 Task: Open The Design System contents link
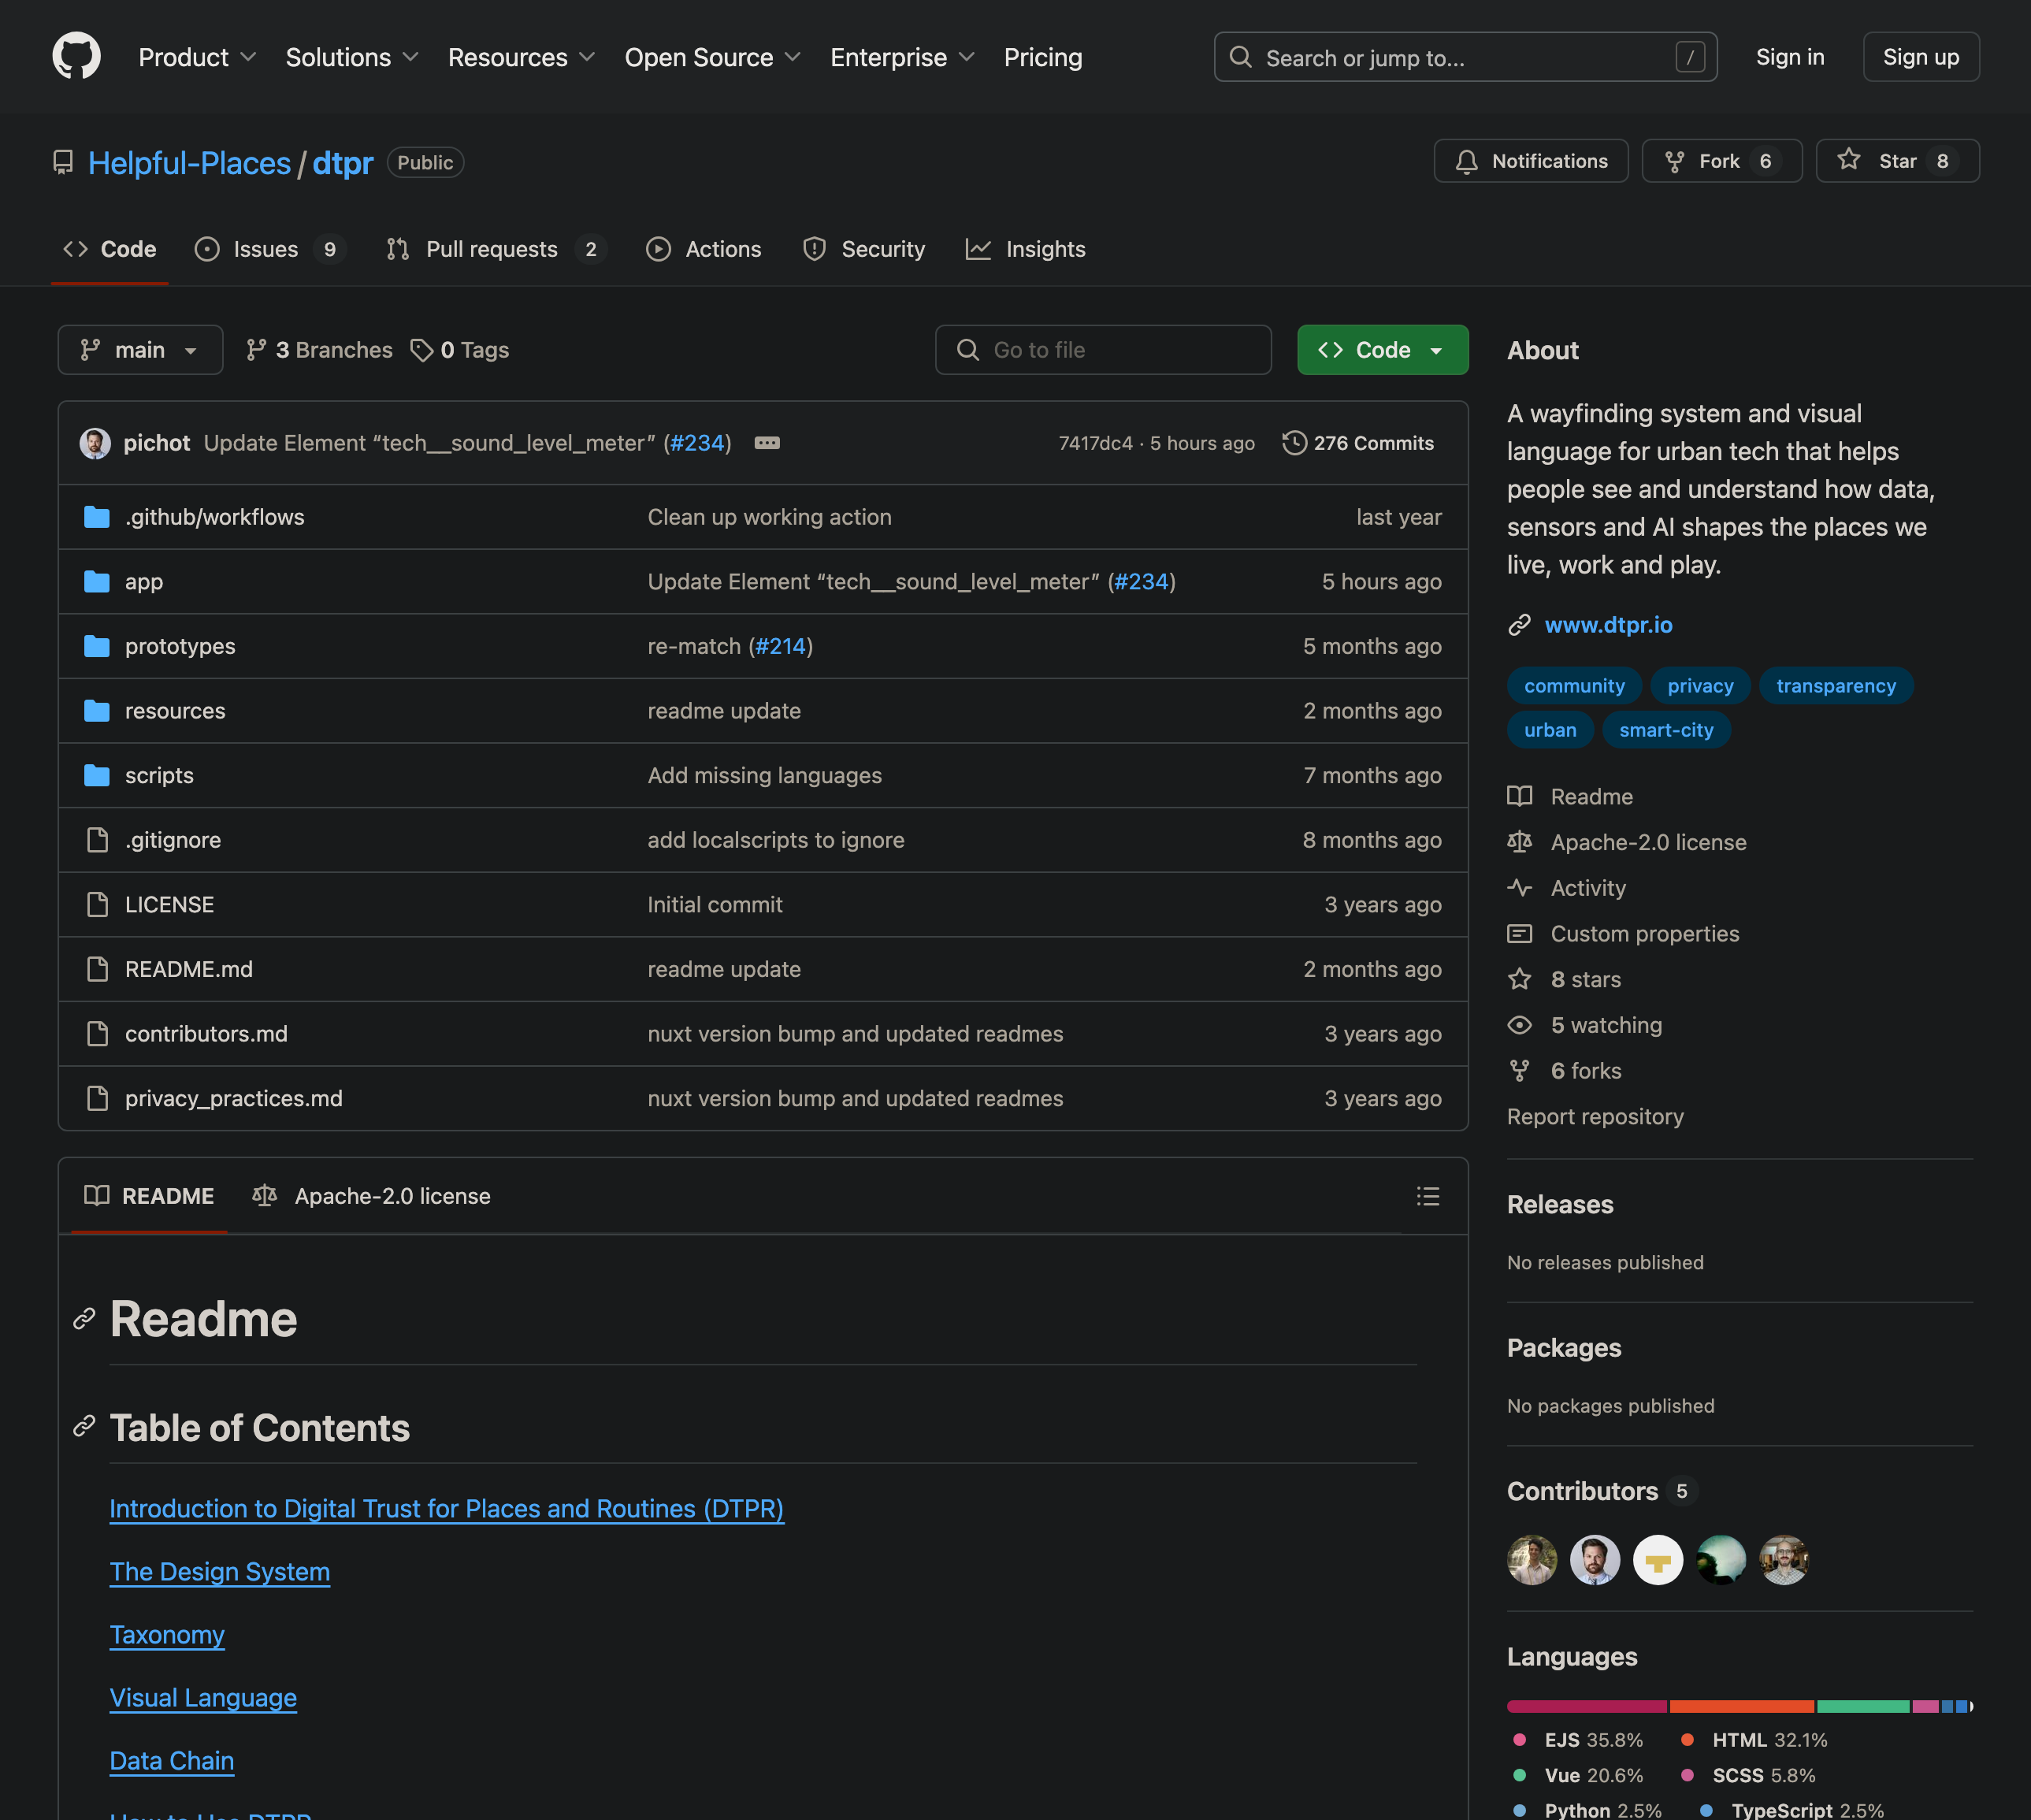220,1571
